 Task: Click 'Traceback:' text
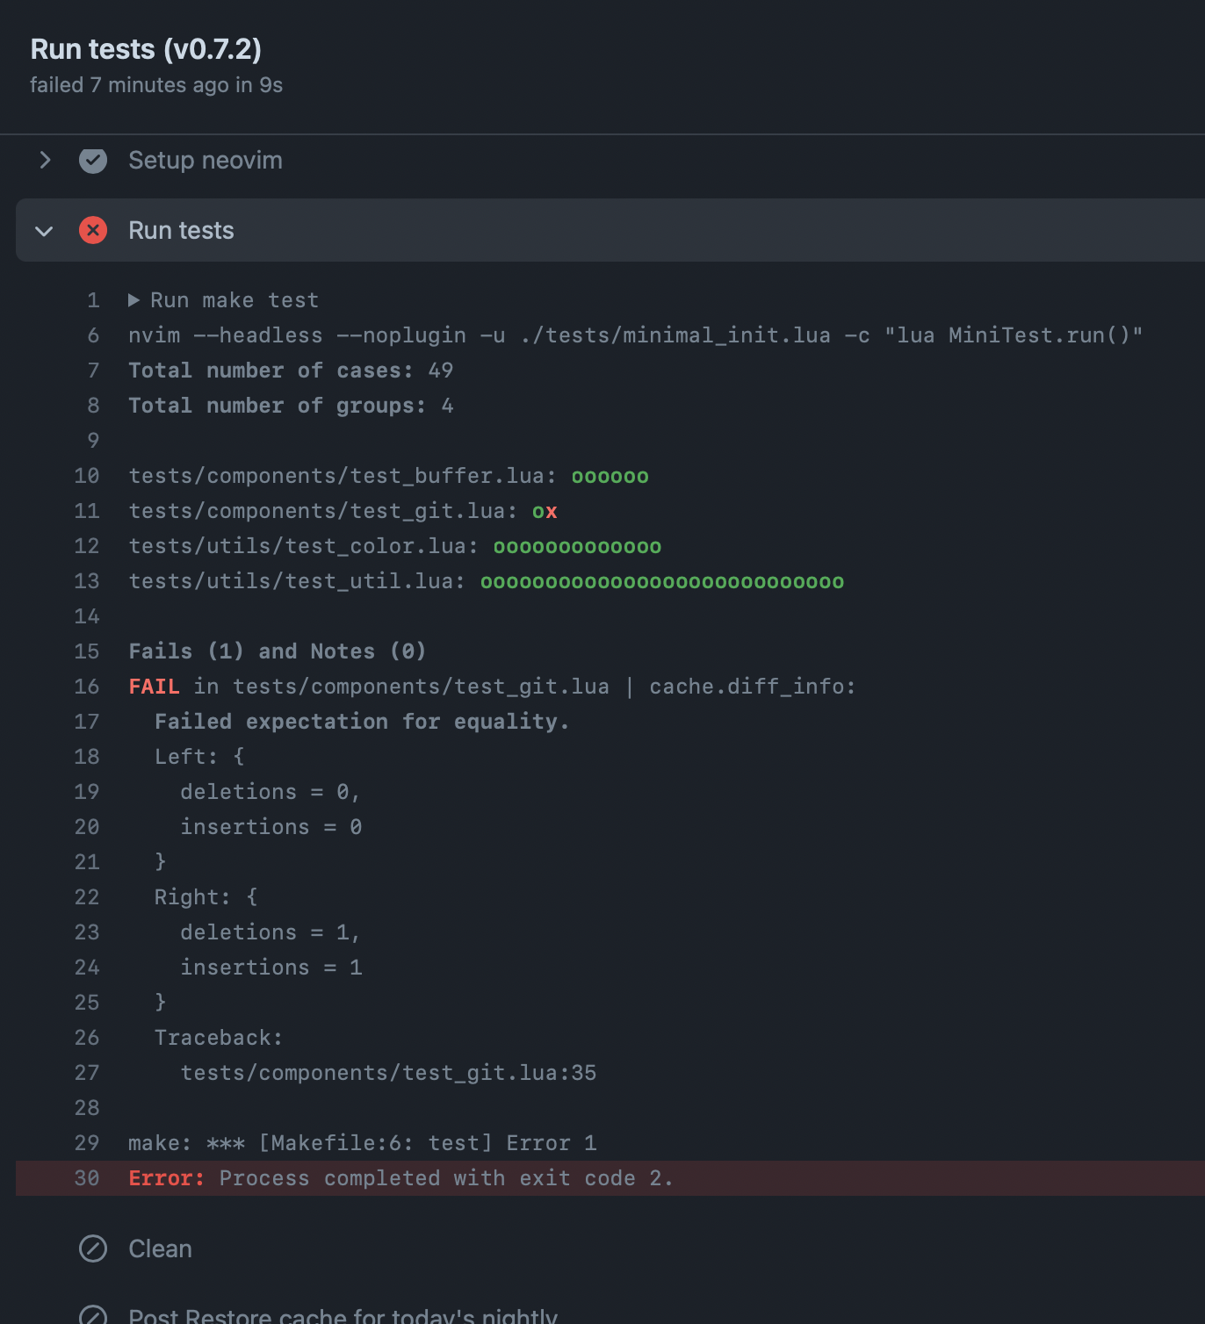[219, 1038]
